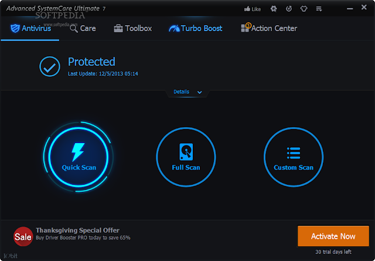Click the IObit logo
This screenshot has height=261, width=375.
[11, 256]
